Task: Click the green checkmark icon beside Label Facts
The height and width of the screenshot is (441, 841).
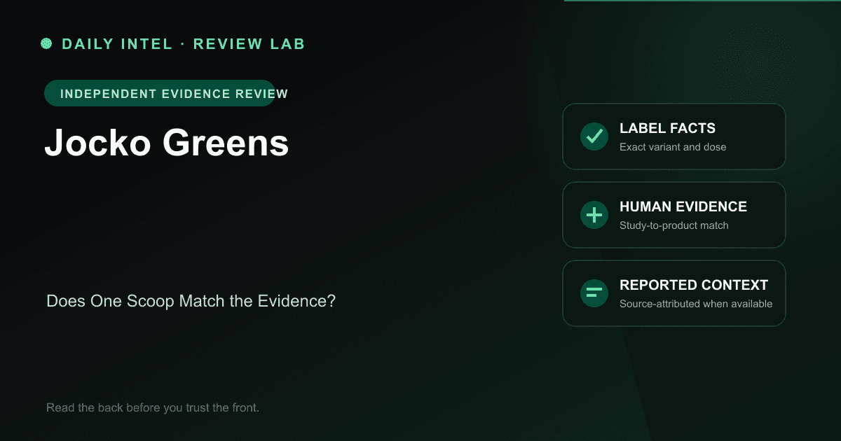Action: tap(594, 136)
